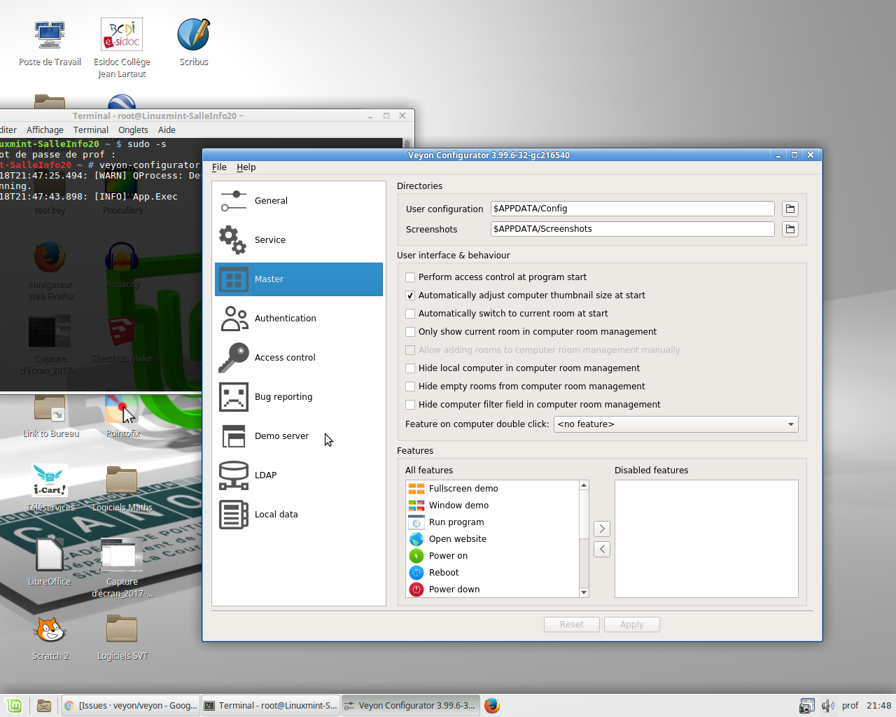
Task: Open Authentication settings in sidebar
Action: coord(233,318)
